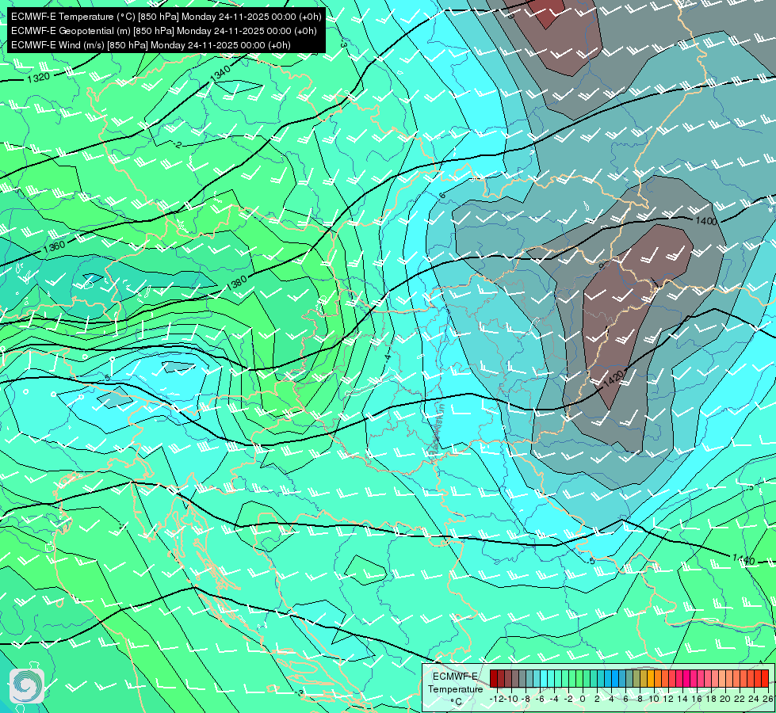Click the 1420 geopotential contour label
This screenshot has height=713, width=776.
[614, 379]
